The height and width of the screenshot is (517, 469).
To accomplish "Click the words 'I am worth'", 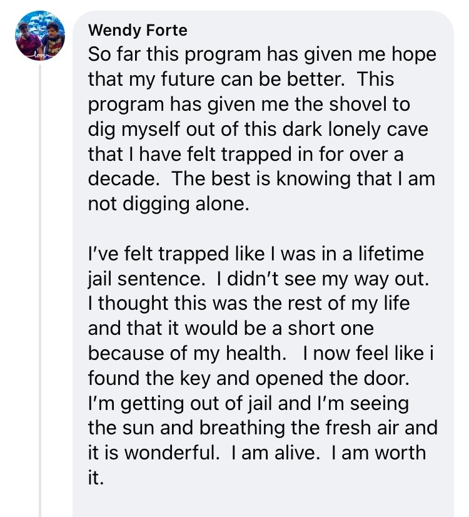I will (x=379, y=453).
